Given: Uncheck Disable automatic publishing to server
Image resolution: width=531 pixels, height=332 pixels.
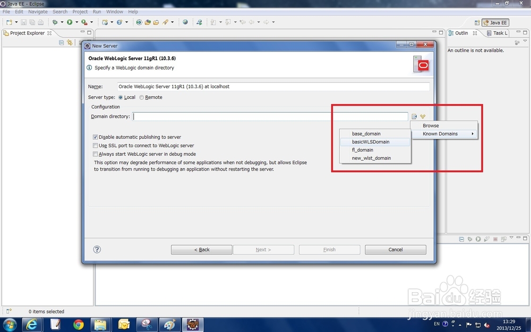Looking at the screenshot, I should (95, 137).
